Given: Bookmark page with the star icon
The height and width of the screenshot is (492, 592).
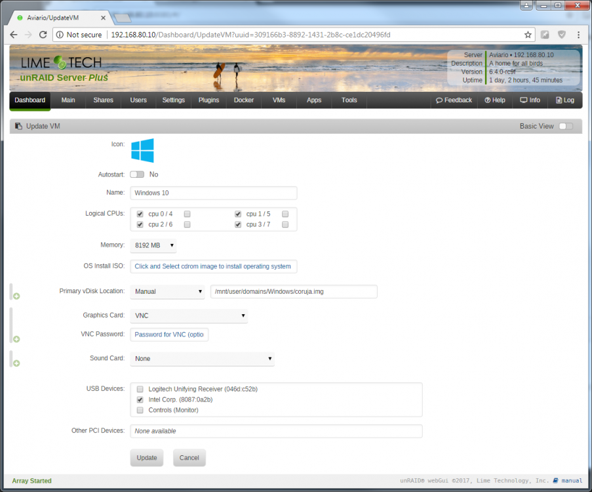Looking at the screenshot, I should [528, 35].
